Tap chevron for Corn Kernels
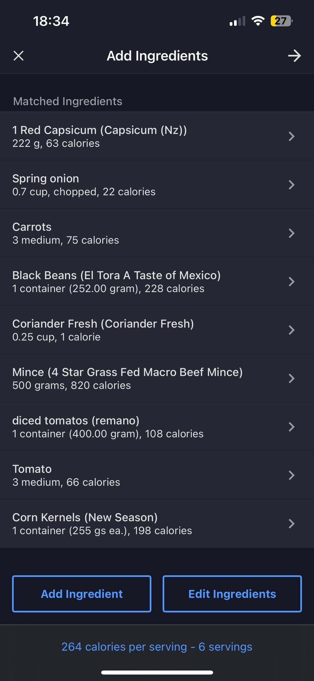The width and height of the screenshot is (314, 681). tap(291, 523)
